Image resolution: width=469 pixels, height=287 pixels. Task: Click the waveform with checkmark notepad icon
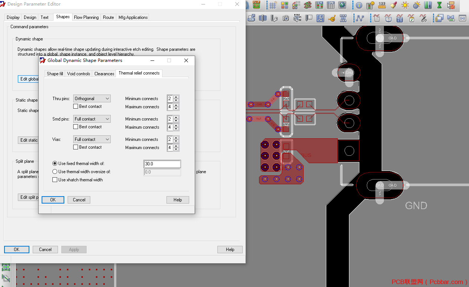[x=411, y=18]
